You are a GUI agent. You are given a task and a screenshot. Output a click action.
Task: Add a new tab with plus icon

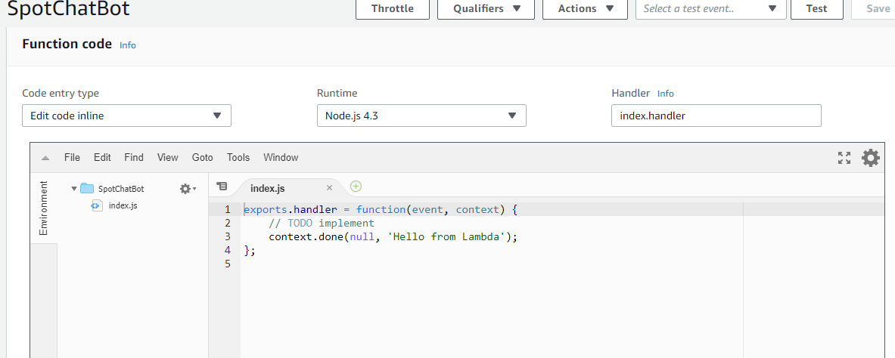tap(356, 187)
